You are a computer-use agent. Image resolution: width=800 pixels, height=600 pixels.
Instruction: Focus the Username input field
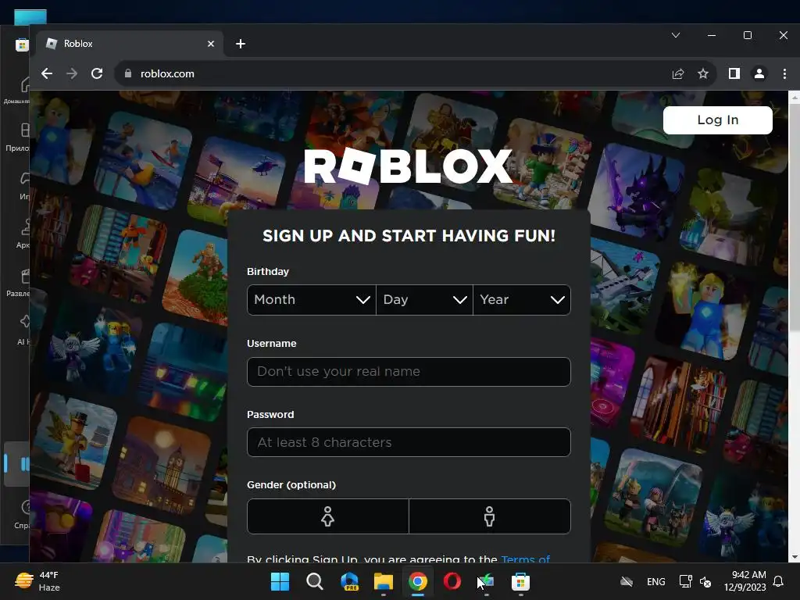pyautogui.click(x=409, y=371)
